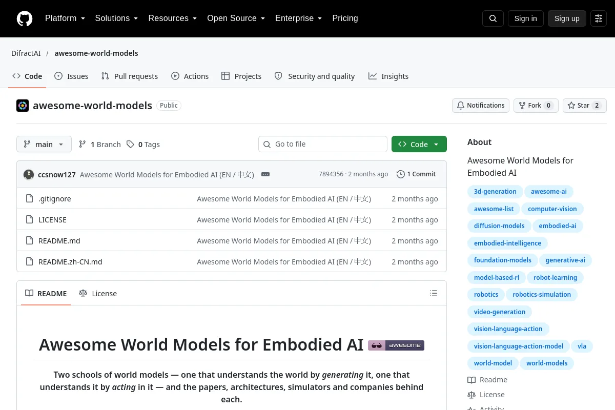Select the Code tab

(27, 76)
